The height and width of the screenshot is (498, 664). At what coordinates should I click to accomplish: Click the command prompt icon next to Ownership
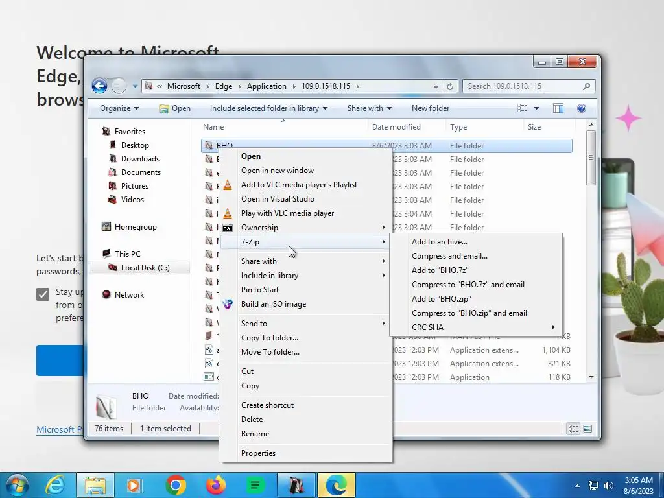pos(228,228)
